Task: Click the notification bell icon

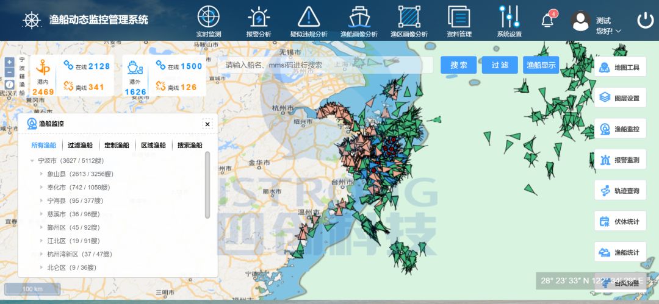Action: click(547, 20)
